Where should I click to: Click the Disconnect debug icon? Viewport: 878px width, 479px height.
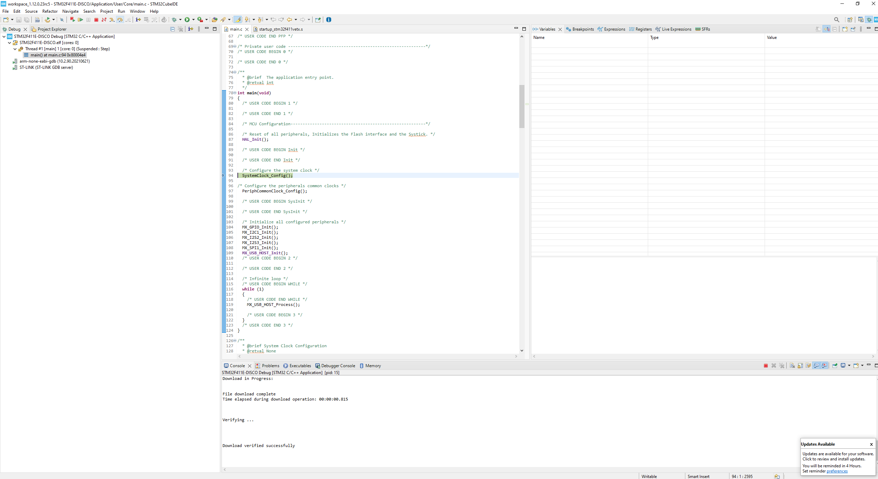pos(104,20)
